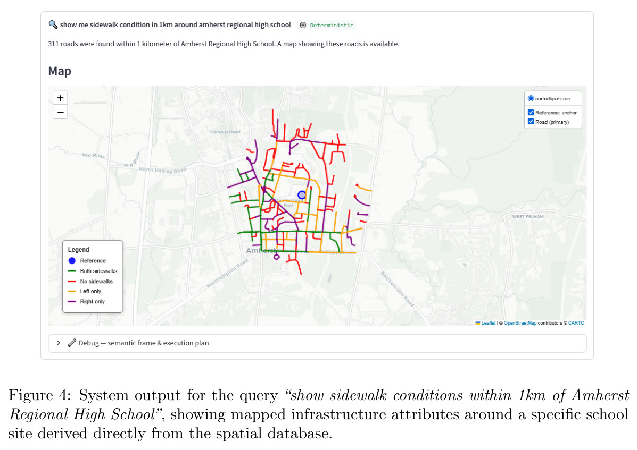Click the WEST PELHAM map label

[528, 216]
